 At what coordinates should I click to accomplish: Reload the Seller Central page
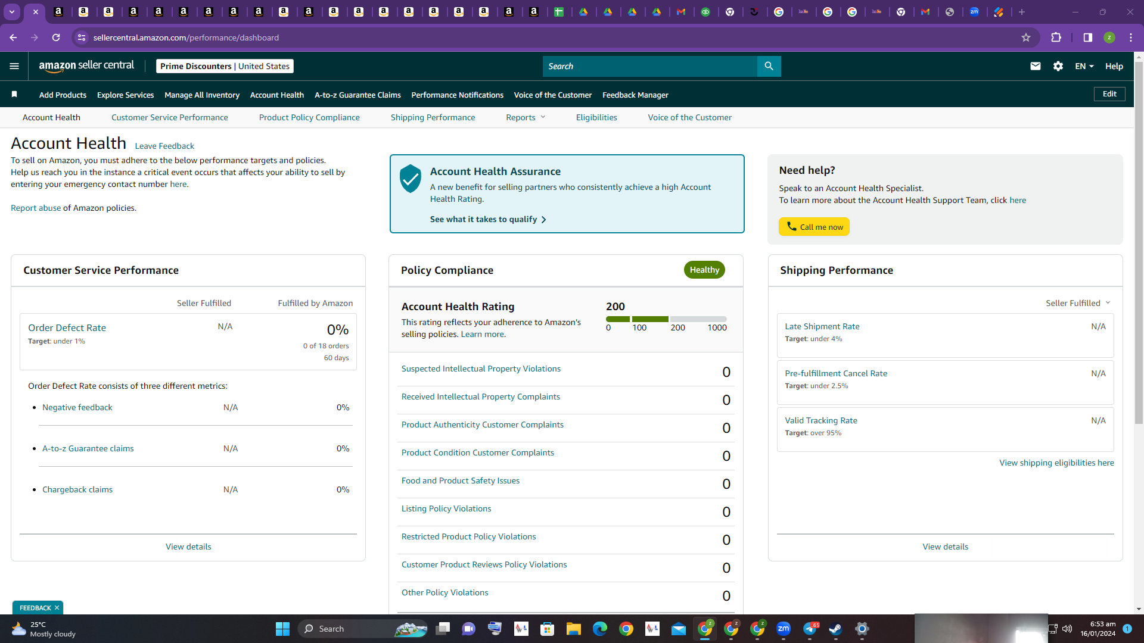[56, 38]
